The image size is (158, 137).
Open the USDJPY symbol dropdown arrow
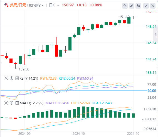(x=43, y=6)
